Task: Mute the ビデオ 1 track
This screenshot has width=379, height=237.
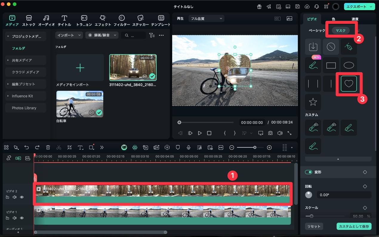Action: [x=15, y=218]
